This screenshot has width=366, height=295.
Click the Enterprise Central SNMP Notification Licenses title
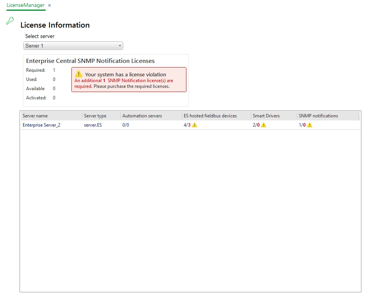pos(90,61)
